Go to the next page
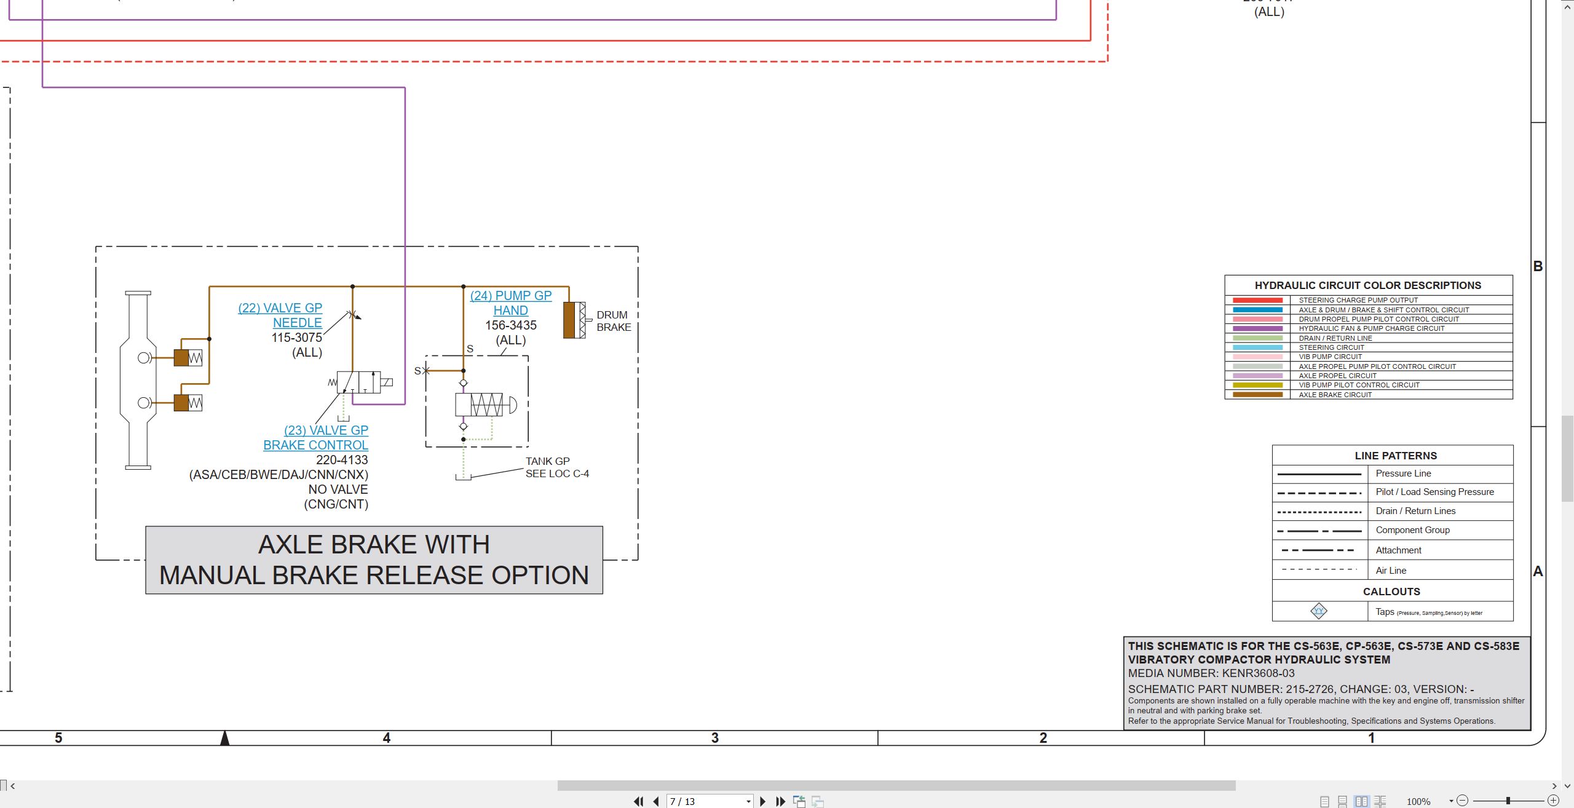This screenshot has height=808, width=1574. pyautogui.click(x=763, y=801)
